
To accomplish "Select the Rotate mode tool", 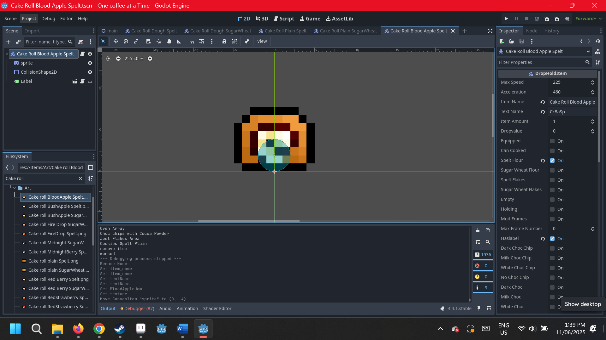I will click(126, 41).
